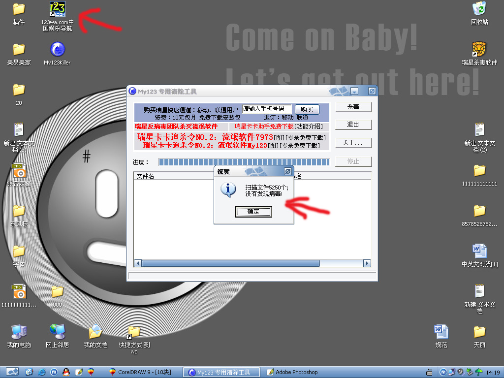Open the folder named 000
Viewport: 504px width, 378px height.
point(57,296)
